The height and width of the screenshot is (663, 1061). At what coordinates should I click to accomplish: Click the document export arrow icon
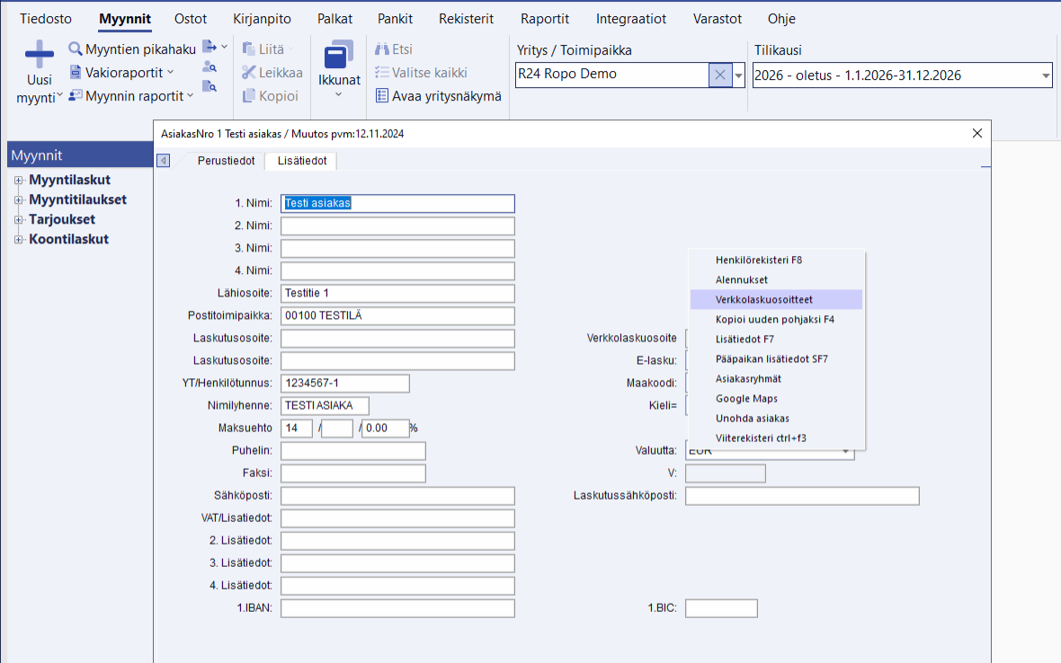tap(210, 47)
